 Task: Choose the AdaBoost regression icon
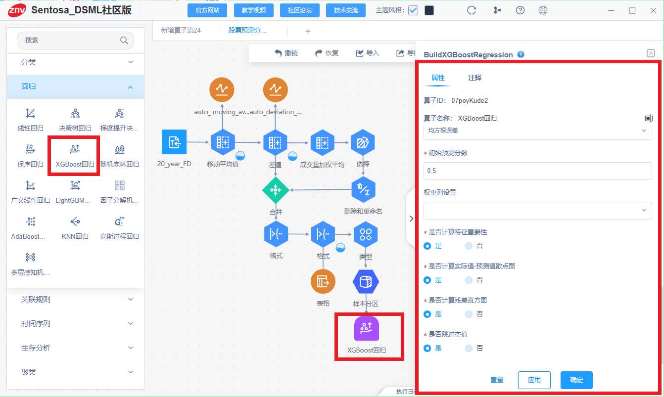coord(30,221)
